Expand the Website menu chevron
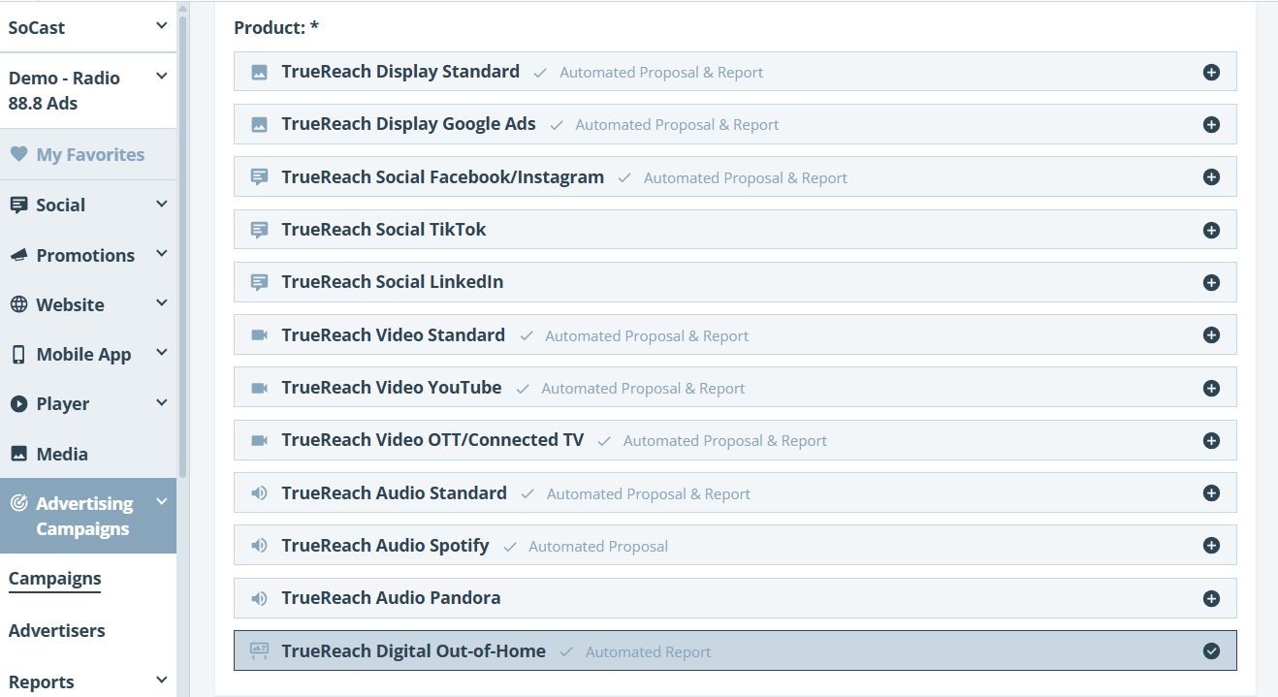Screen dimensions: 1278x697 tap(162, 302)
